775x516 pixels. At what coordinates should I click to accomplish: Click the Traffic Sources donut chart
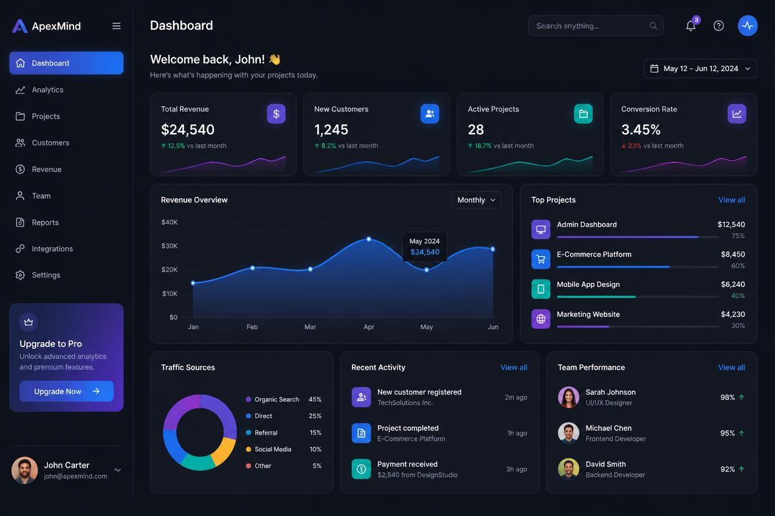click(x=200, y=432)
